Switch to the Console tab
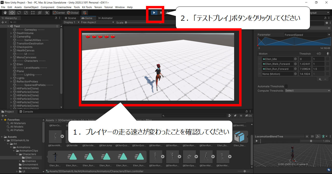The image size is (332, 174). tap(26, 112)
